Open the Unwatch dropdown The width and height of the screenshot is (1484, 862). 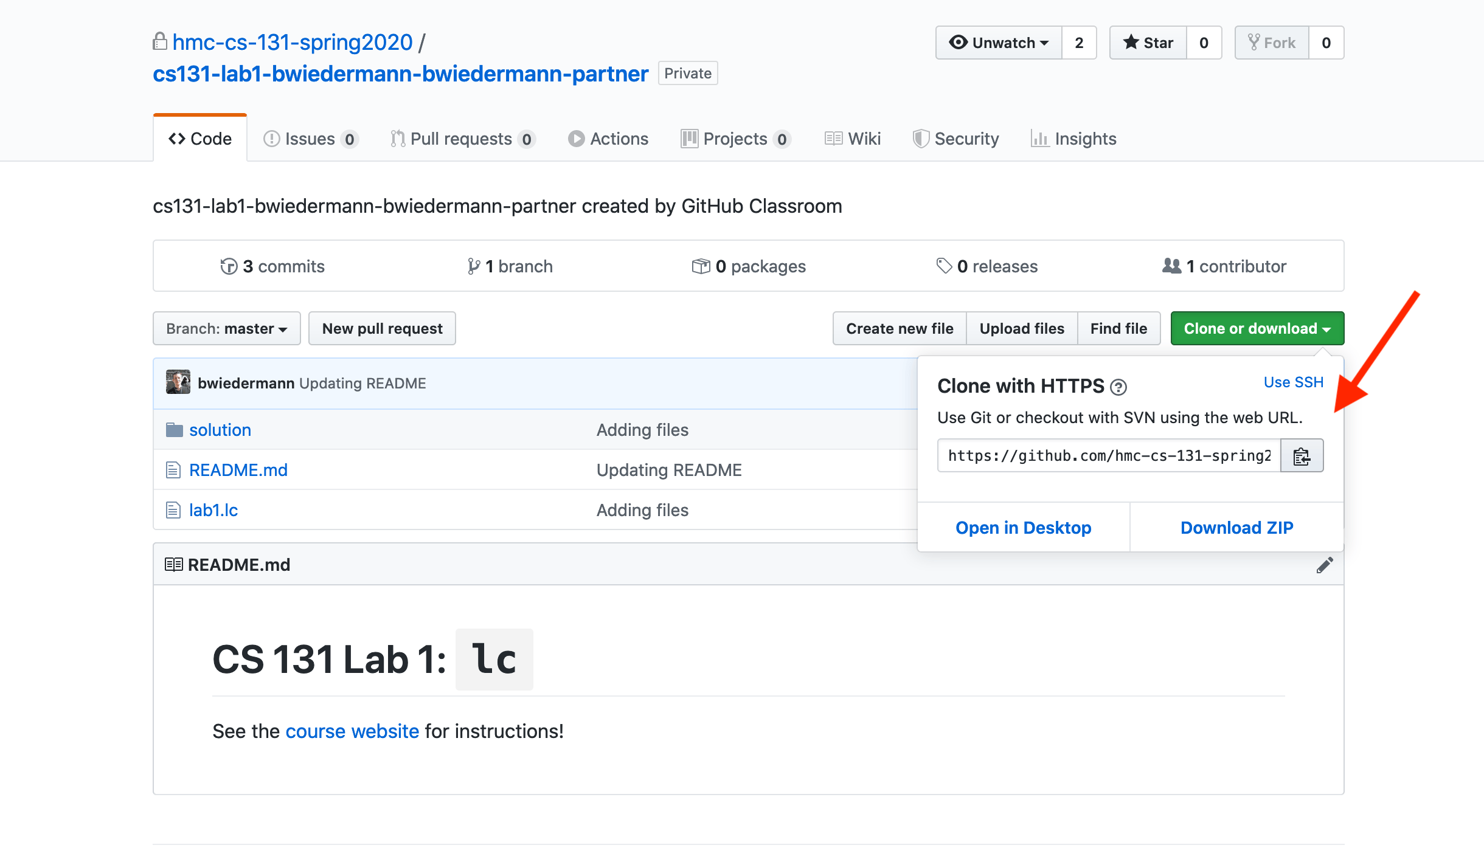[x=999, y=43]
